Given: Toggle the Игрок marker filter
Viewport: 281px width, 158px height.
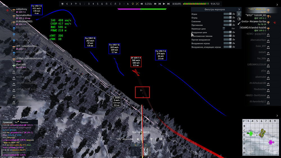Looking at the screenshot, I should [x=228, y=14].
